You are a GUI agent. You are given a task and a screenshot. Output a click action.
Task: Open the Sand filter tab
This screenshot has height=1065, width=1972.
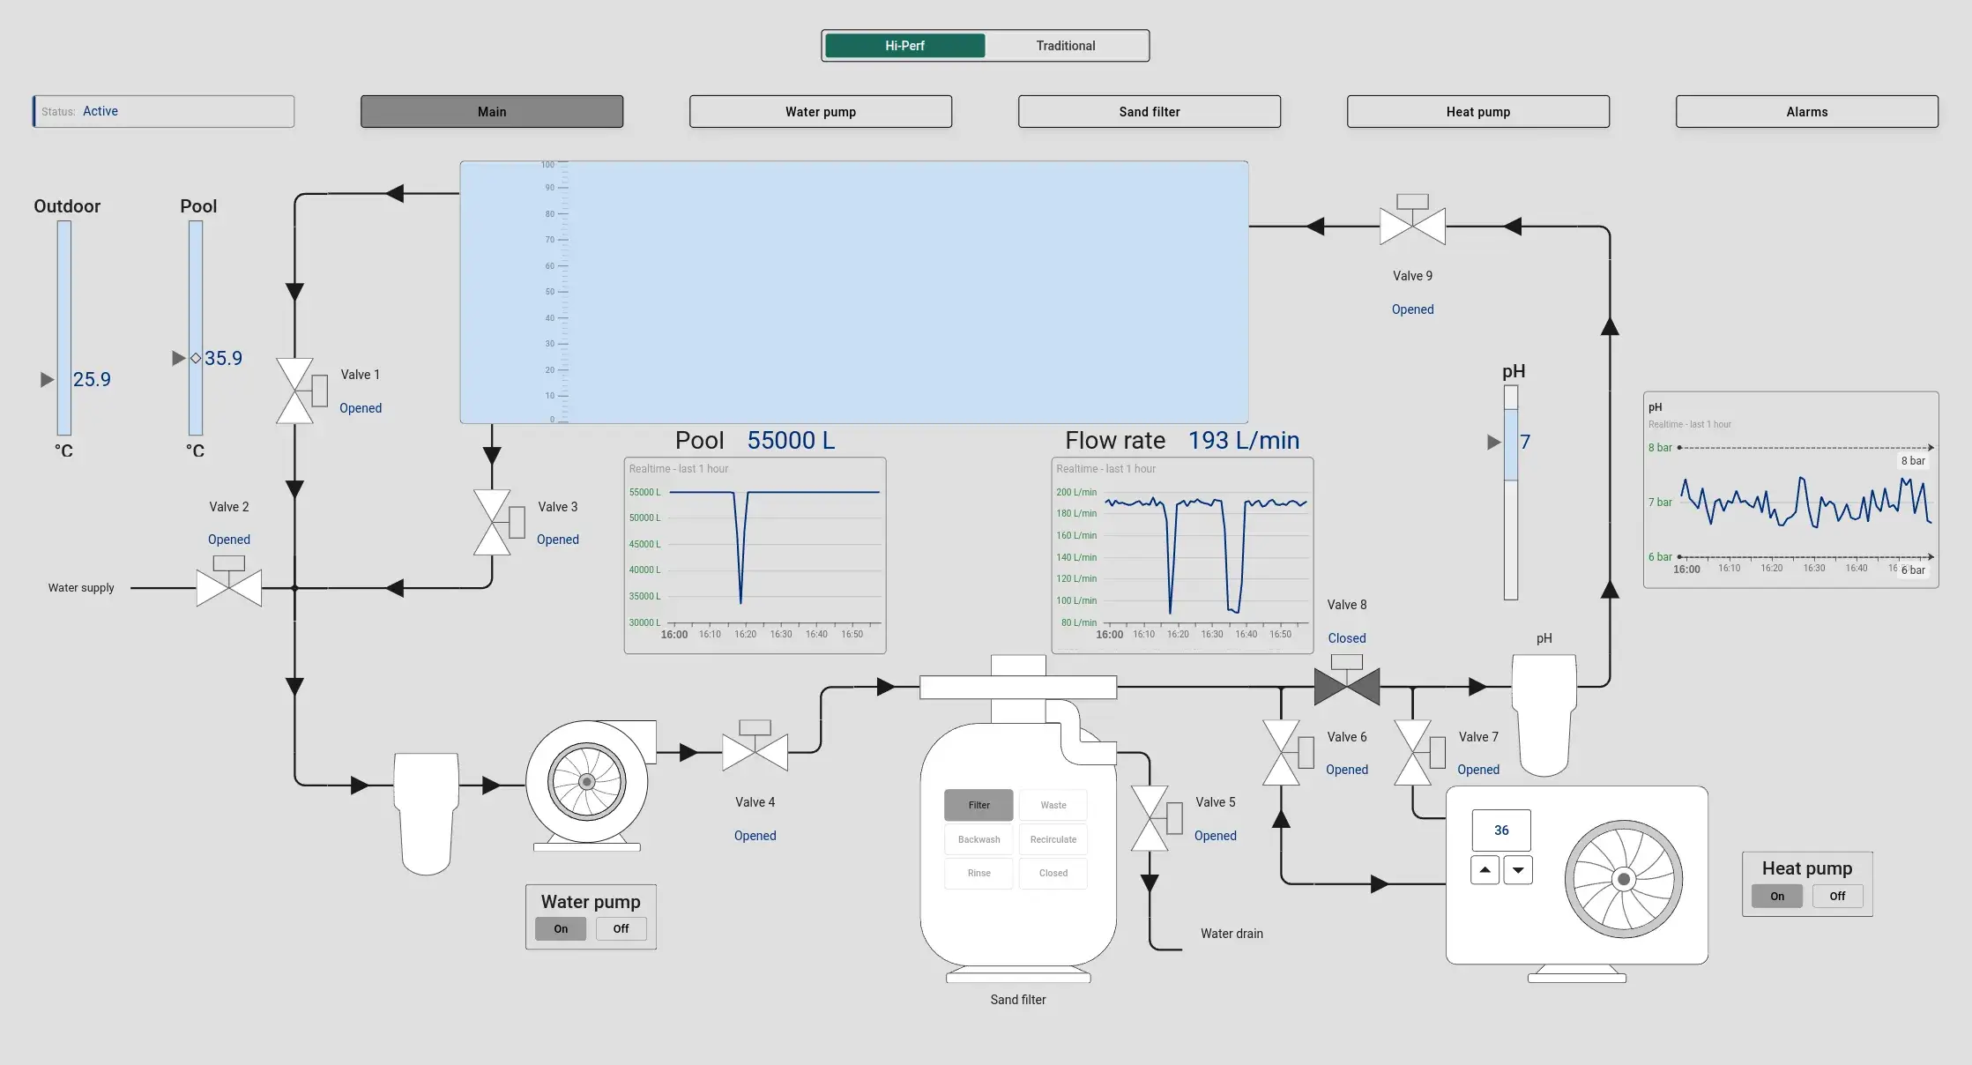(1149, 112)
